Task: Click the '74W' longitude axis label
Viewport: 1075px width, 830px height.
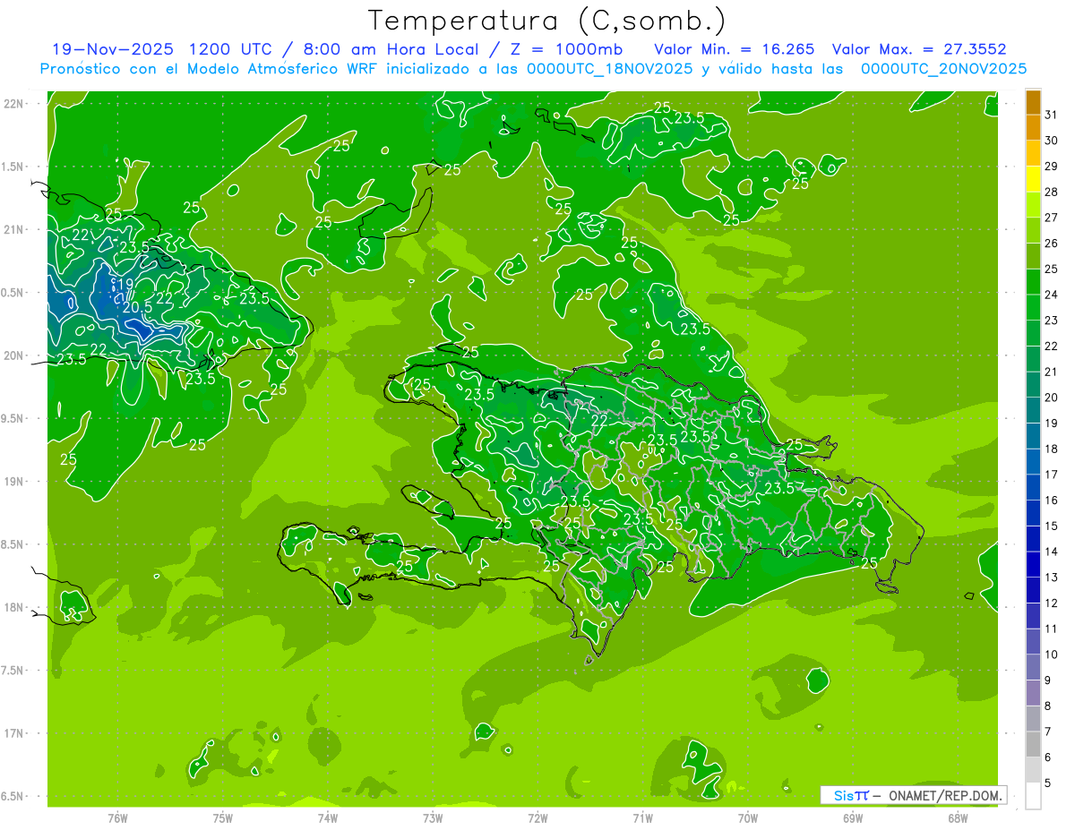Action: (328, 818)
